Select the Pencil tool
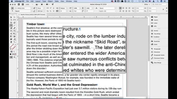177x99 pixels. 14,28
